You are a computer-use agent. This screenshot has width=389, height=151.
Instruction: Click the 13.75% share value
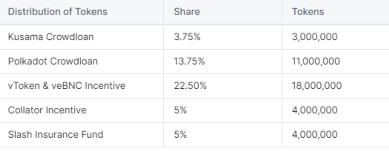[x=189, y=61]
